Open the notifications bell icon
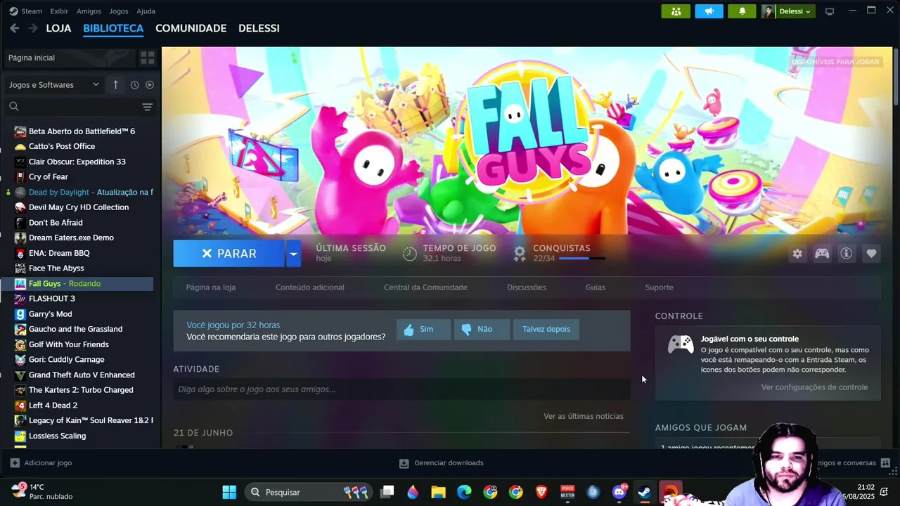 click(742, 11)
